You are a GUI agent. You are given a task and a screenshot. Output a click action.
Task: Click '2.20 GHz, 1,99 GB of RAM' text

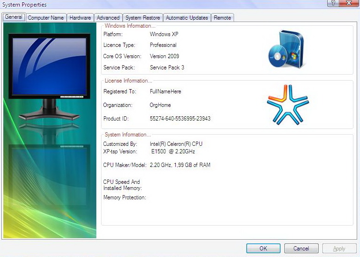click(180, 165)
